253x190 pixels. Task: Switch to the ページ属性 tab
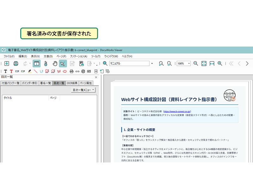click(86, 83)
